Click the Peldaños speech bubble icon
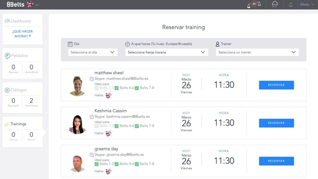The width and height of the screenshot is (318, 179). coord(7,56)
